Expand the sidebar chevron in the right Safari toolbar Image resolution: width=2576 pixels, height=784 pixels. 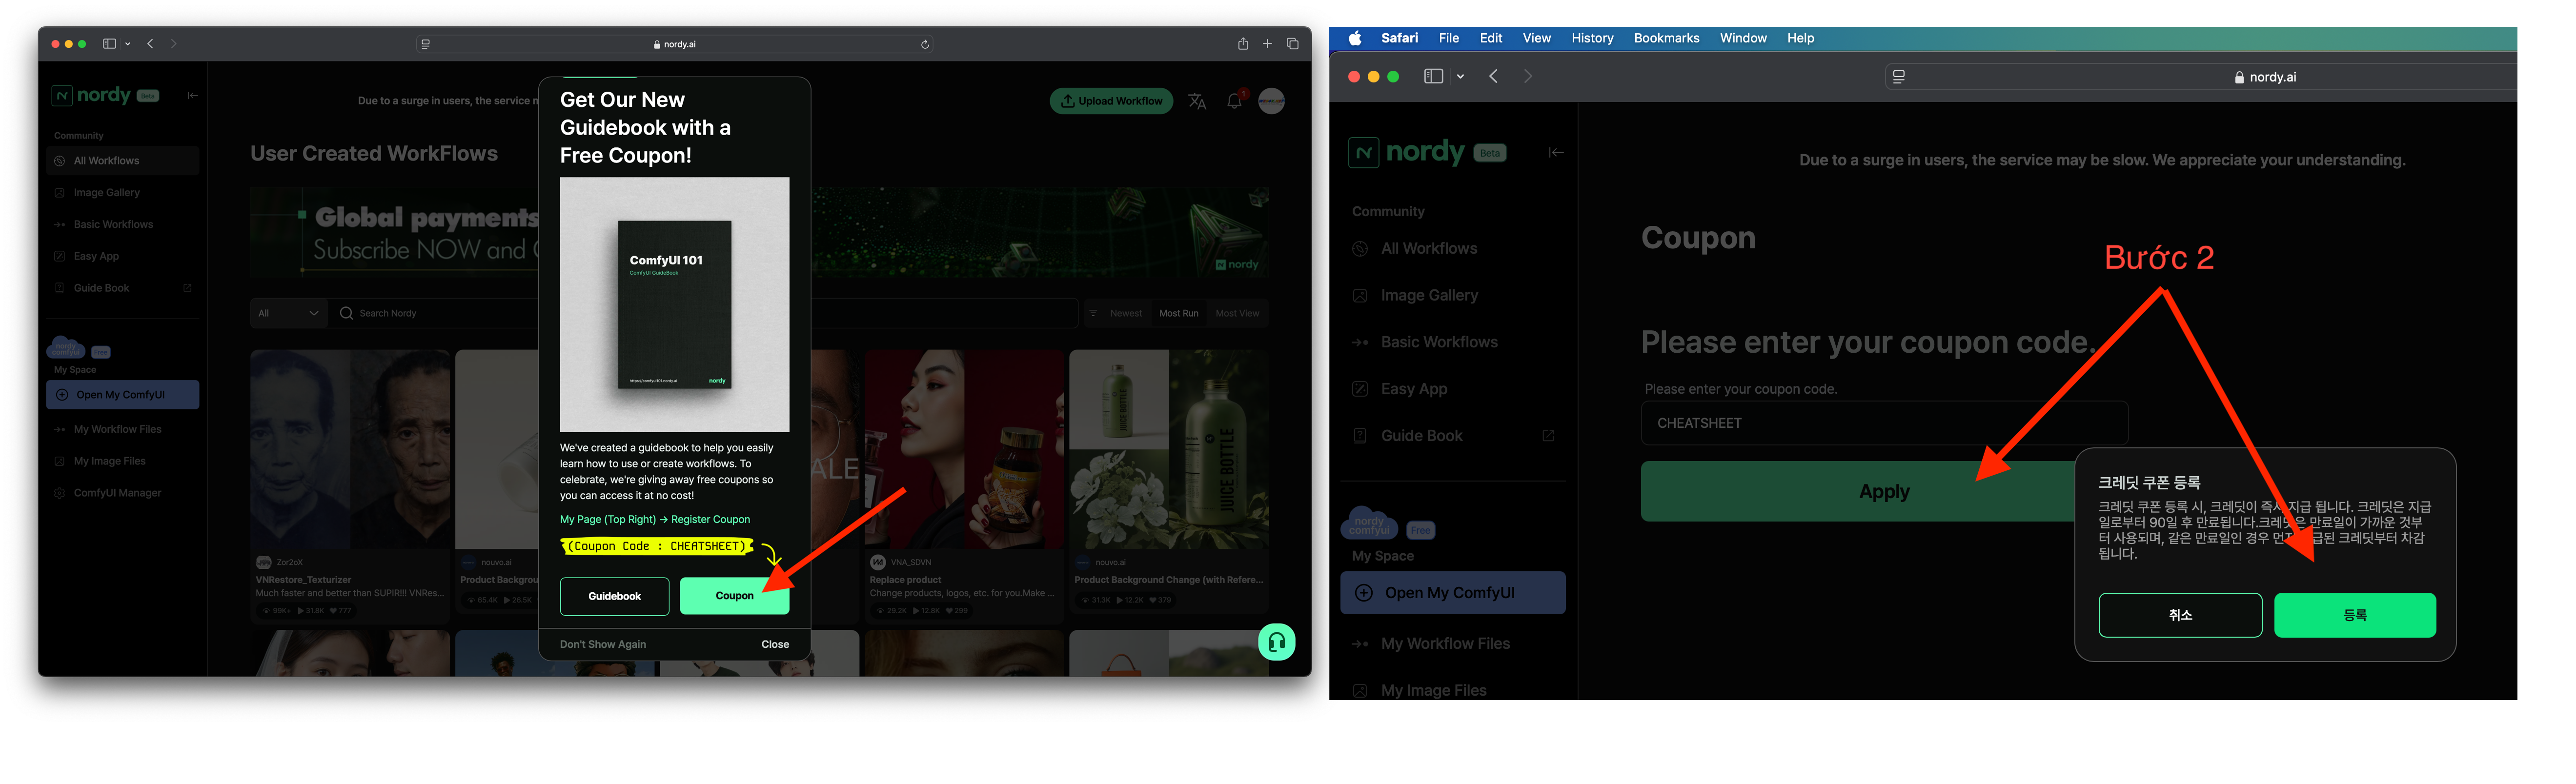(x=1461, y=77)
